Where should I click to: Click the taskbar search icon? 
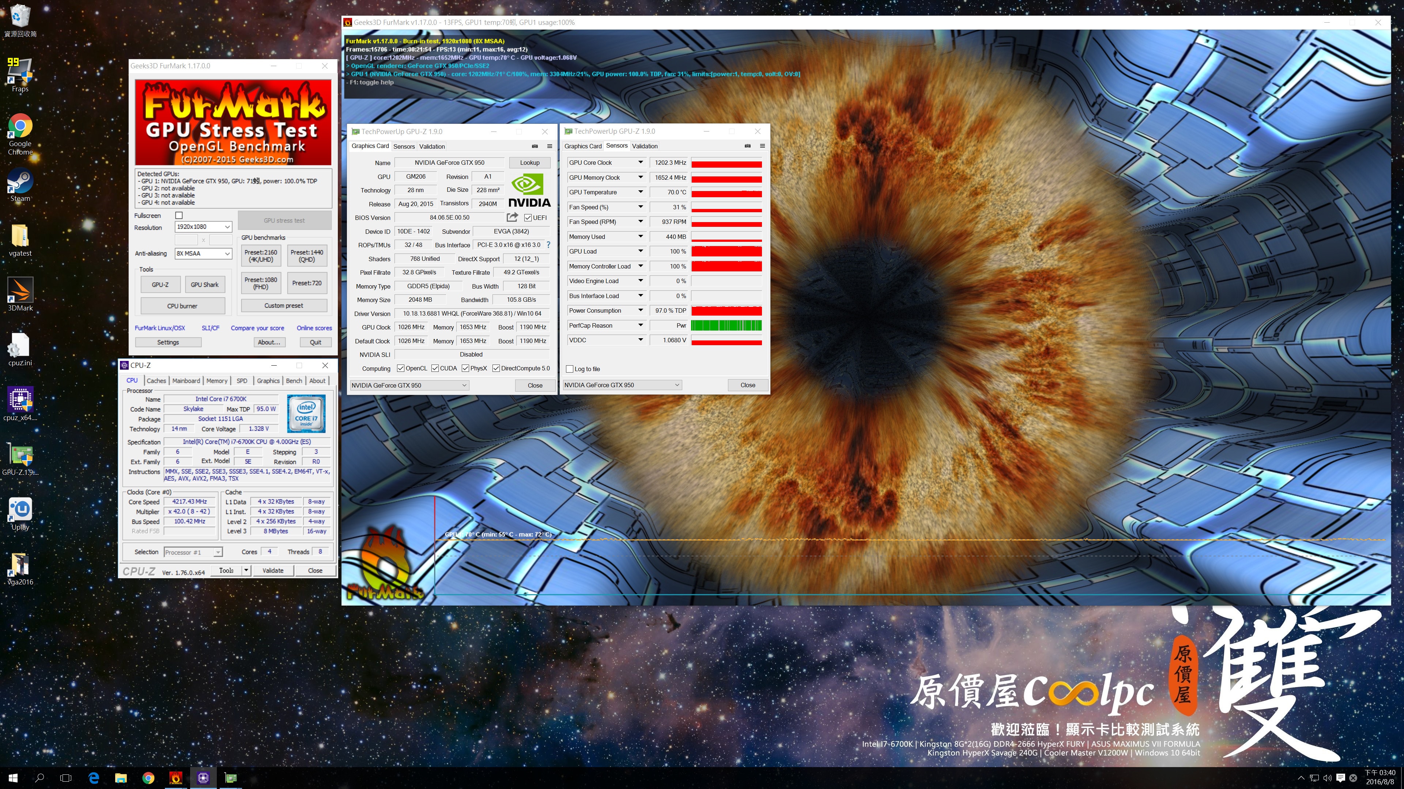coord(39,778)
